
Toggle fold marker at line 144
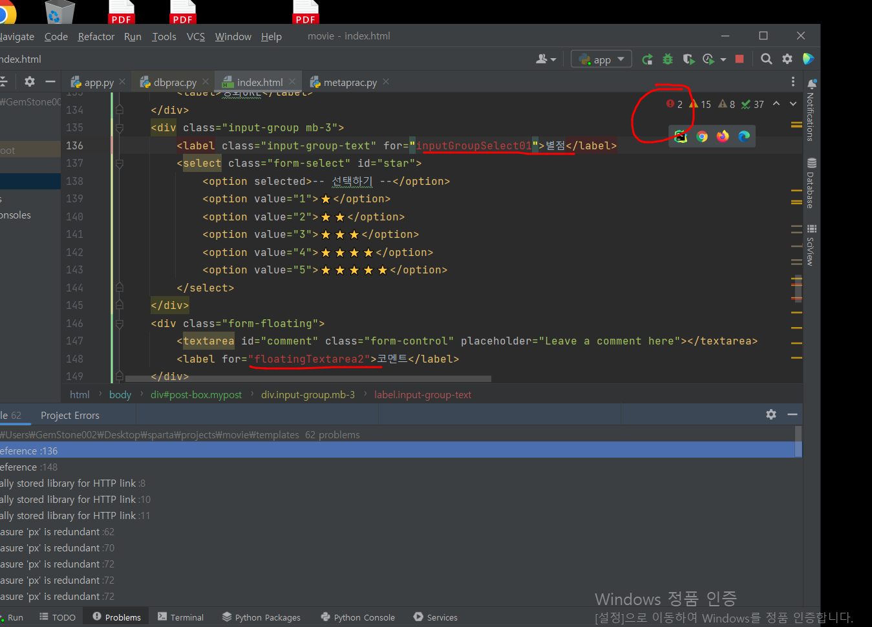click(120, 288)
